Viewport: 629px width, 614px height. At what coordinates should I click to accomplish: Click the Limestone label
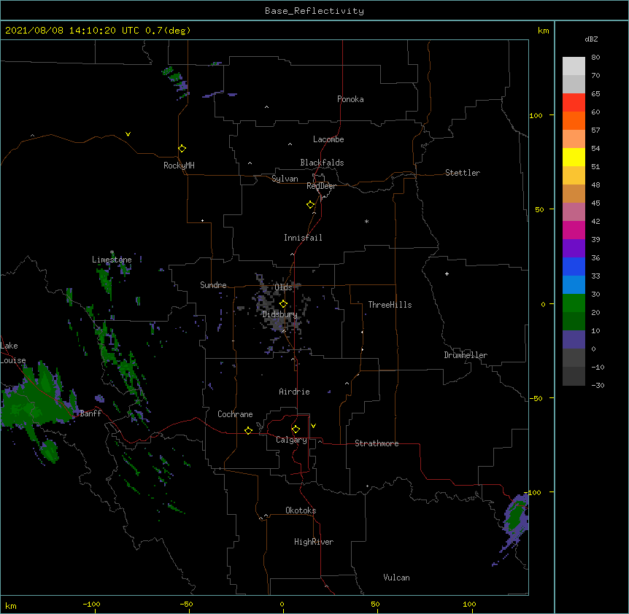pyautogui.click(x=112, y=260)
